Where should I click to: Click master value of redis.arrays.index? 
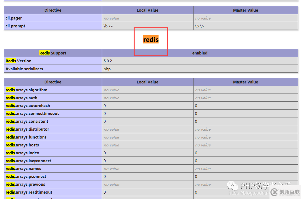246,153
